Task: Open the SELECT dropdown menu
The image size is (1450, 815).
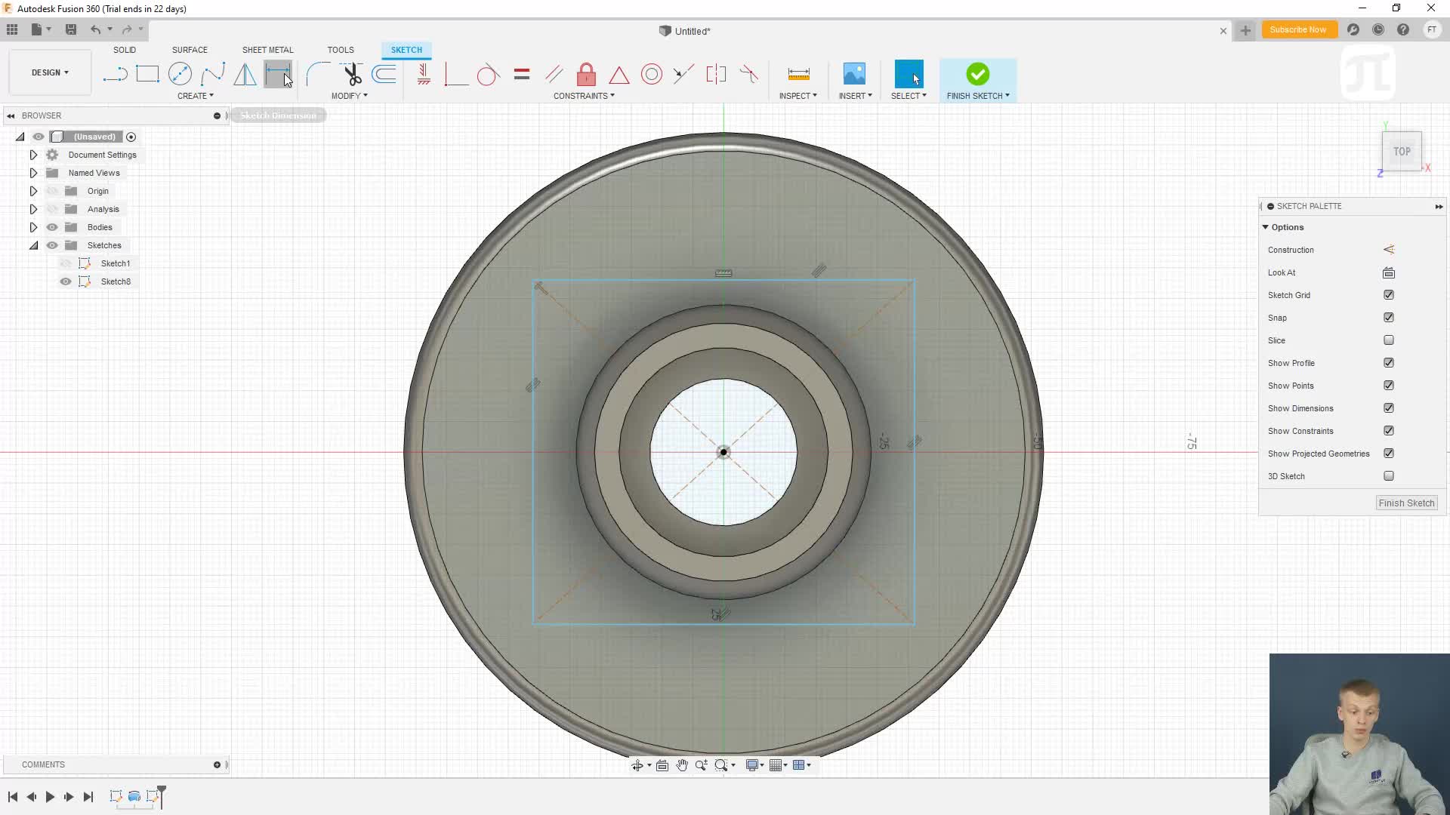Action: (x=909, y=96)
